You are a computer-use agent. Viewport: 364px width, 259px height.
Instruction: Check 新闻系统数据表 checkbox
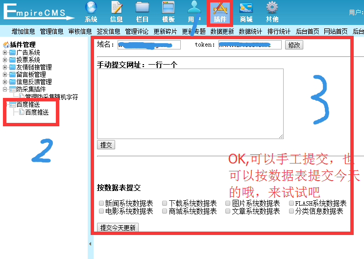[101, 203]
